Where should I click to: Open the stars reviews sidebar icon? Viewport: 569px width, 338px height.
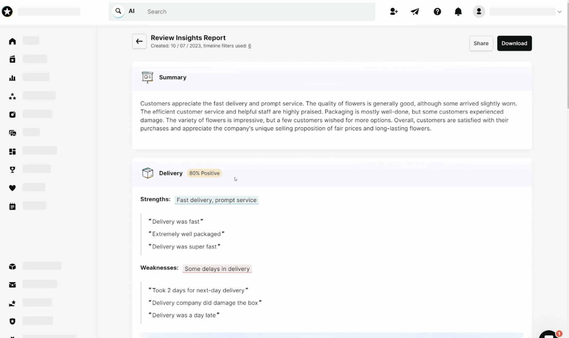[12, 96]
